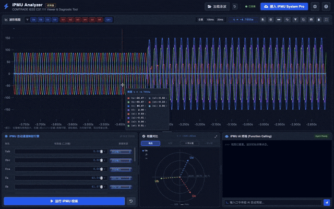This screenshot has width=334, height=209.
Task: Open the Ua data source dropdown
Action: click(121, 178)
